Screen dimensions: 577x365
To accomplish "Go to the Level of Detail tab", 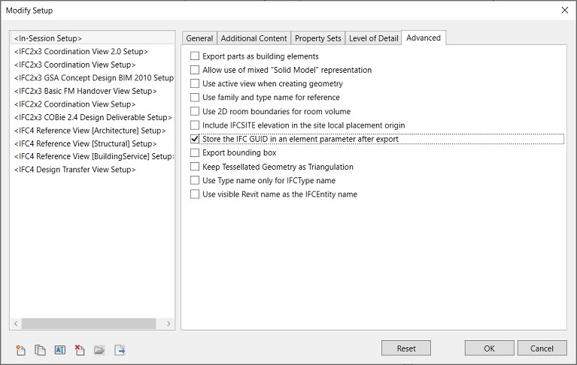I will 373,38.
